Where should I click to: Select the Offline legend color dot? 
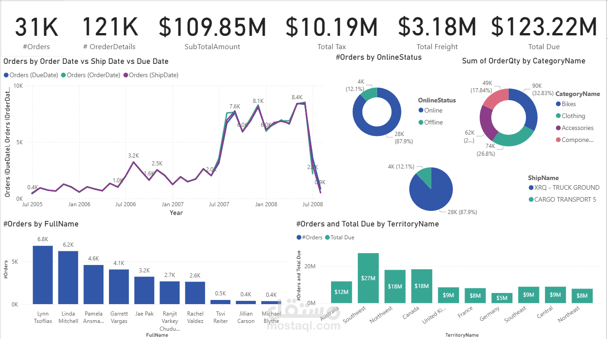click(x=421, y=123)
